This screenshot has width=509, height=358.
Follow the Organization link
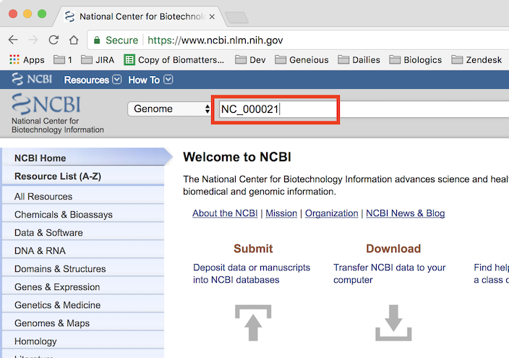(x=331, y=213)
